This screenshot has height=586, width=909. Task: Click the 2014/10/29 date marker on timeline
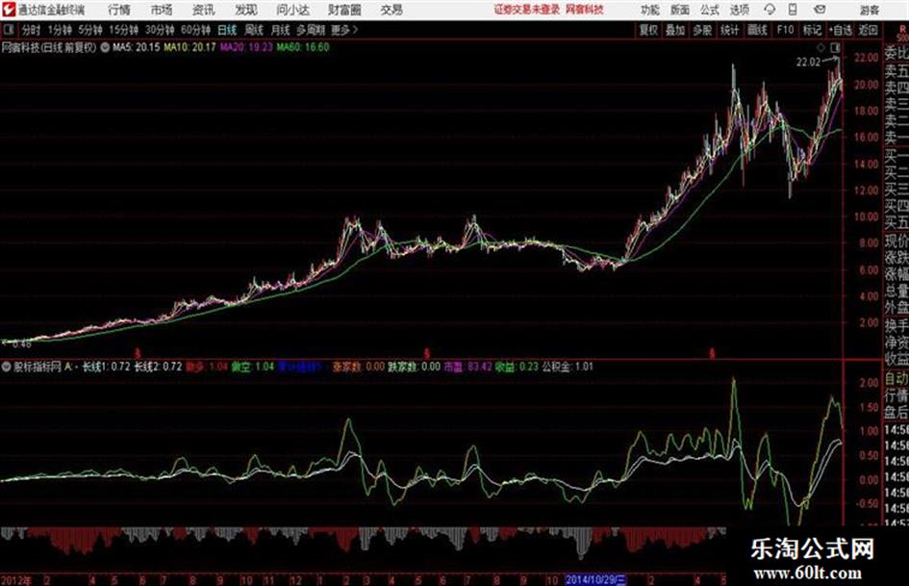[595, 579]
